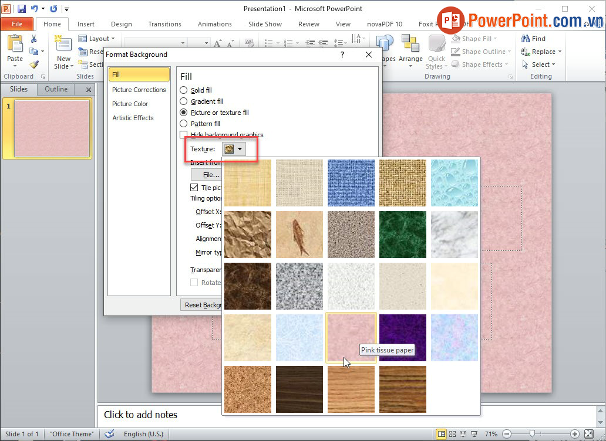Select the Pattern fill radio button
This screenshot has height=441, width=606.
click(x=184, y=124)
